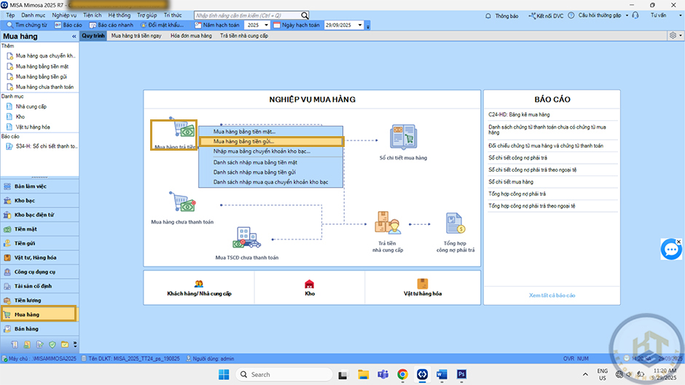
Task: Open Trả tiền nhà cung cấp workflow icon
Action: (x=386, y=223)
